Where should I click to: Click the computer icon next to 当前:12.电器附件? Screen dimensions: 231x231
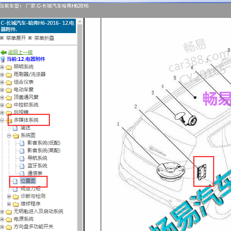coord(3,59)
